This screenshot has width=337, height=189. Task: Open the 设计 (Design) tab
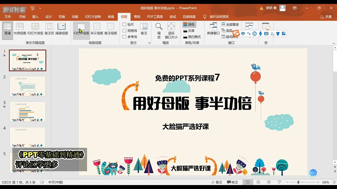[49, 17]
